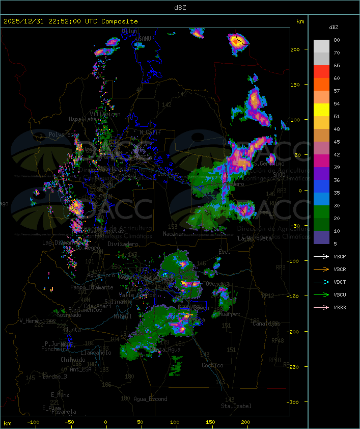The height and width of the screenshot is (429, 360).
Task: Pick the dark orange swatch between 60 and 57
Action: coord(321,84)
